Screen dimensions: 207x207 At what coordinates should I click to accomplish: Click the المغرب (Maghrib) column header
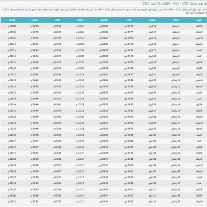click(x=34, y=20)
